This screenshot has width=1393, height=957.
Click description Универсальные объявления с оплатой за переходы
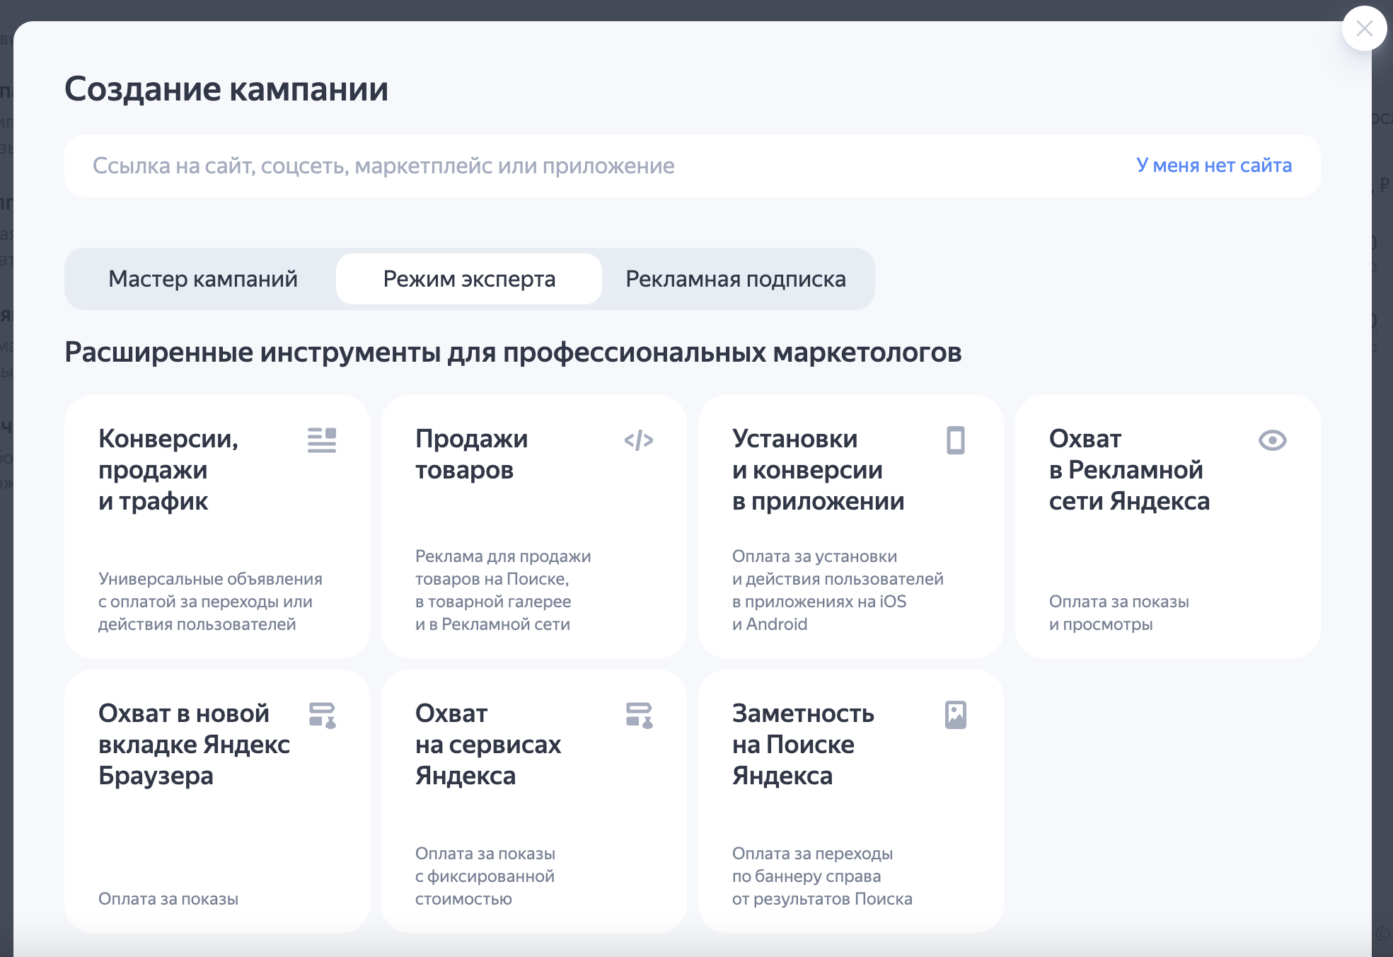coord(210,602)
